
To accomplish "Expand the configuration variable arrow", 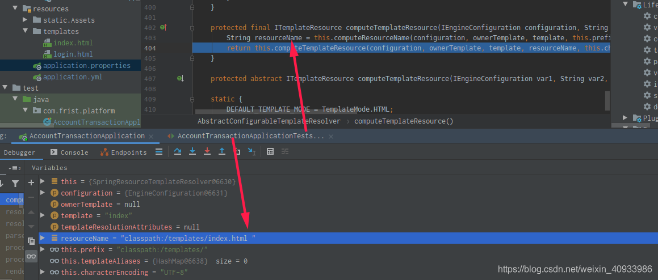I will tap(43, 193).
